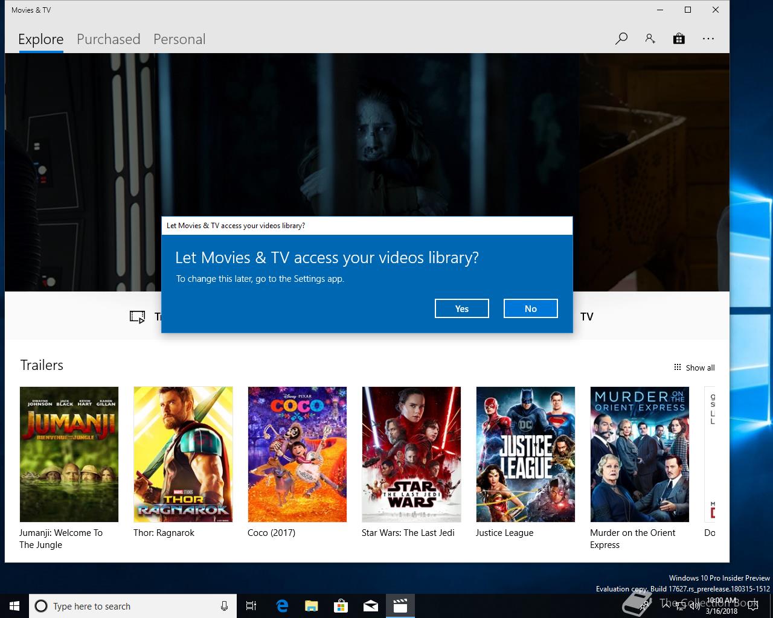Open the Store shopping bag icon

tap(679, 39)
